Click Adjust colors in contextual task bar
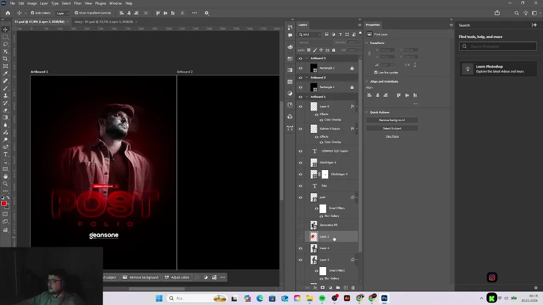Viewport: 543px width, 305px height. click(177, 277)
